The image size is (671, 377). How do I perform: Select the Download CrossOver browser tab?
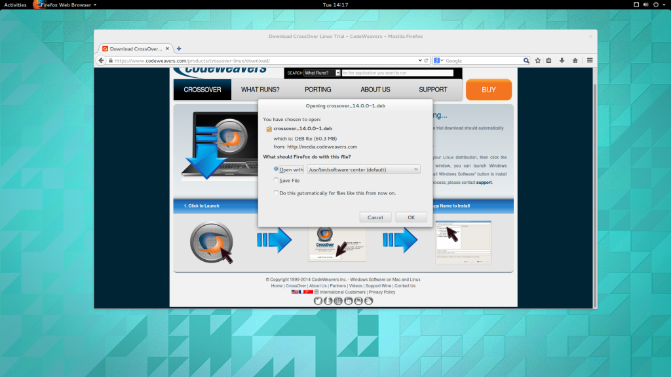click(x=136, y=48)
